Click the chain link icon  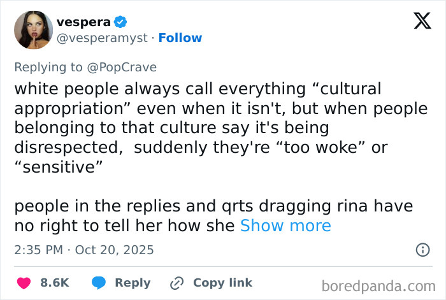click(176, 283)
